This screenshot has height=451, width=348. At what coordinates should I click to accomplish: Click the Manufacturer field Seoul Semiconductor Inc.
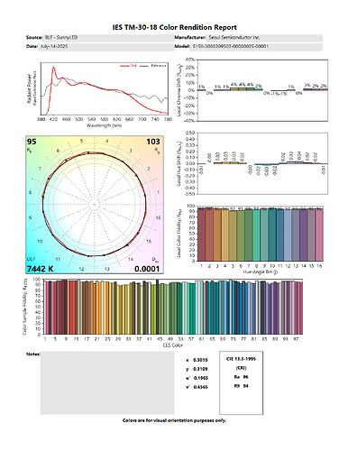coord(264,38)
